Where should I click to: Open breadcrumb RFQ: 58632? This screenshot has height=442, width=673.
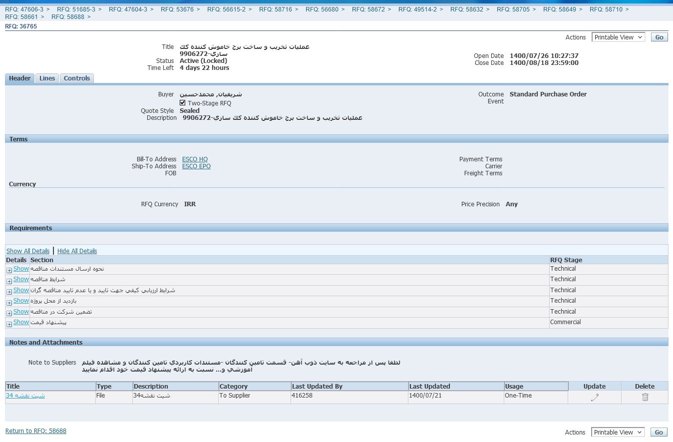click(x=467, y=9)
